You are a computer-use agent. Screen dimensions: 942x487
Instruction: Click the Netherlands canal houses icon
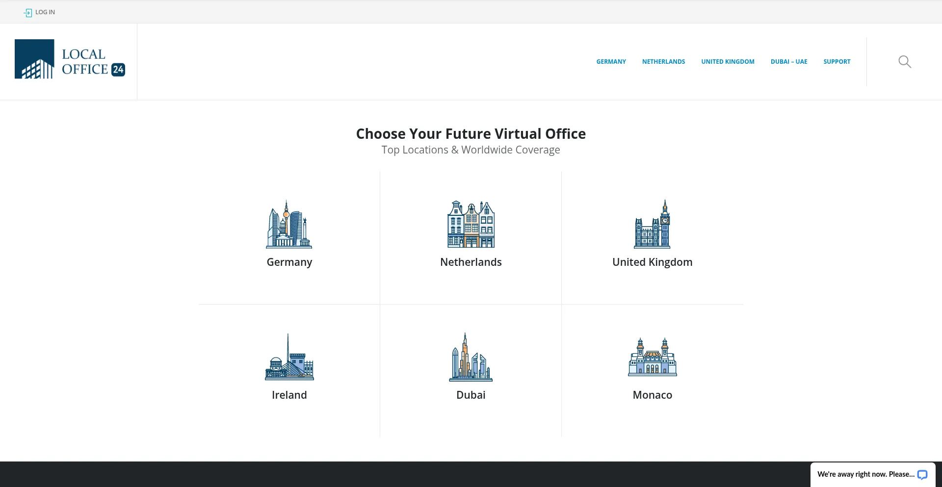(x=471, y=224)
